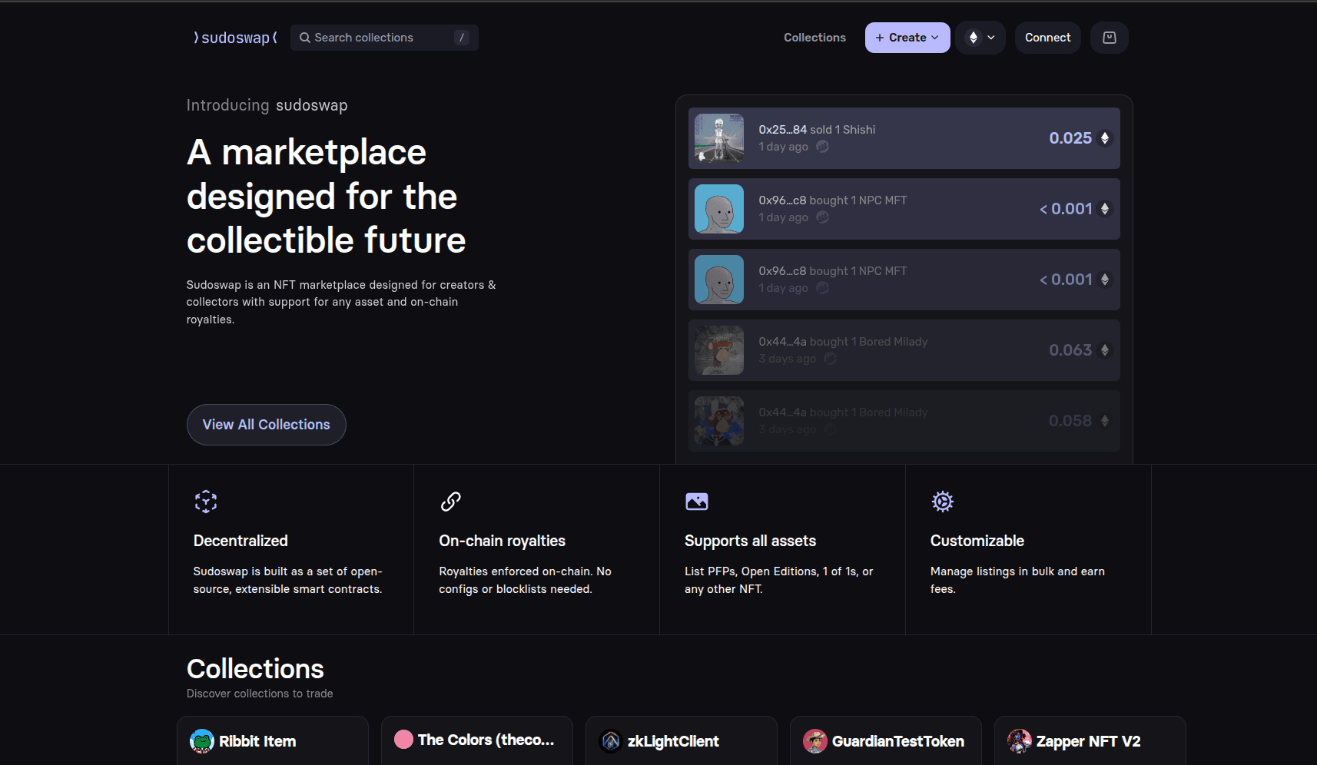Click the 0.058 price value
This screenshot has width=1317, height=765.
click(1070, 421)
